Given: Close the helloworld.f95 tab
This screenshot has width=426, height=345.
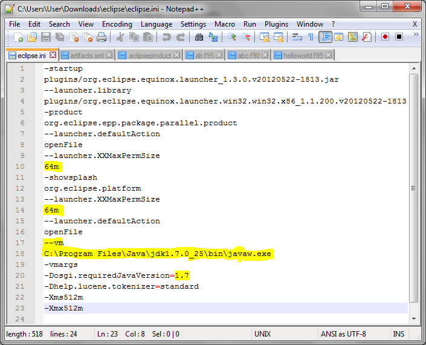Looking at the screenshot, I should [329, 55].
